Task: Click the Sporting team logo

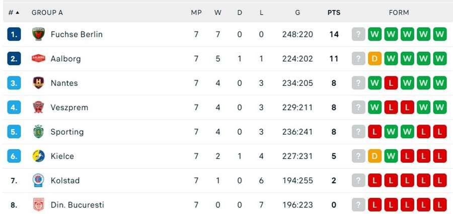Action: click(39, 132)
